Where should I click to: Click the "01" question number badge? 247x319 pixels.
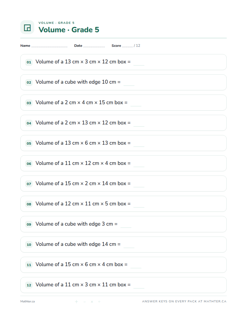pyautogui.click(x=29, y=62)
